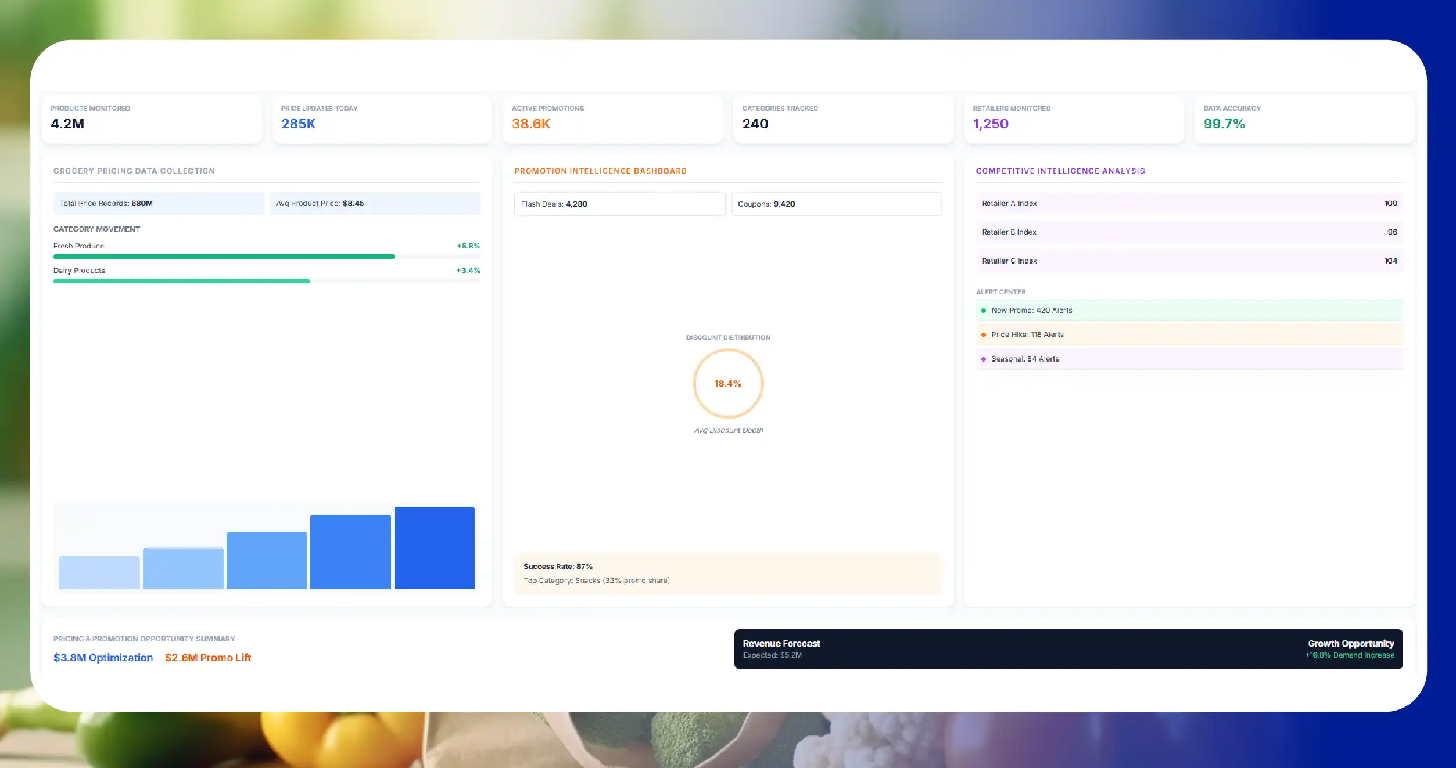Click the lightest blue shortest chart bar

tap(99, 572)
